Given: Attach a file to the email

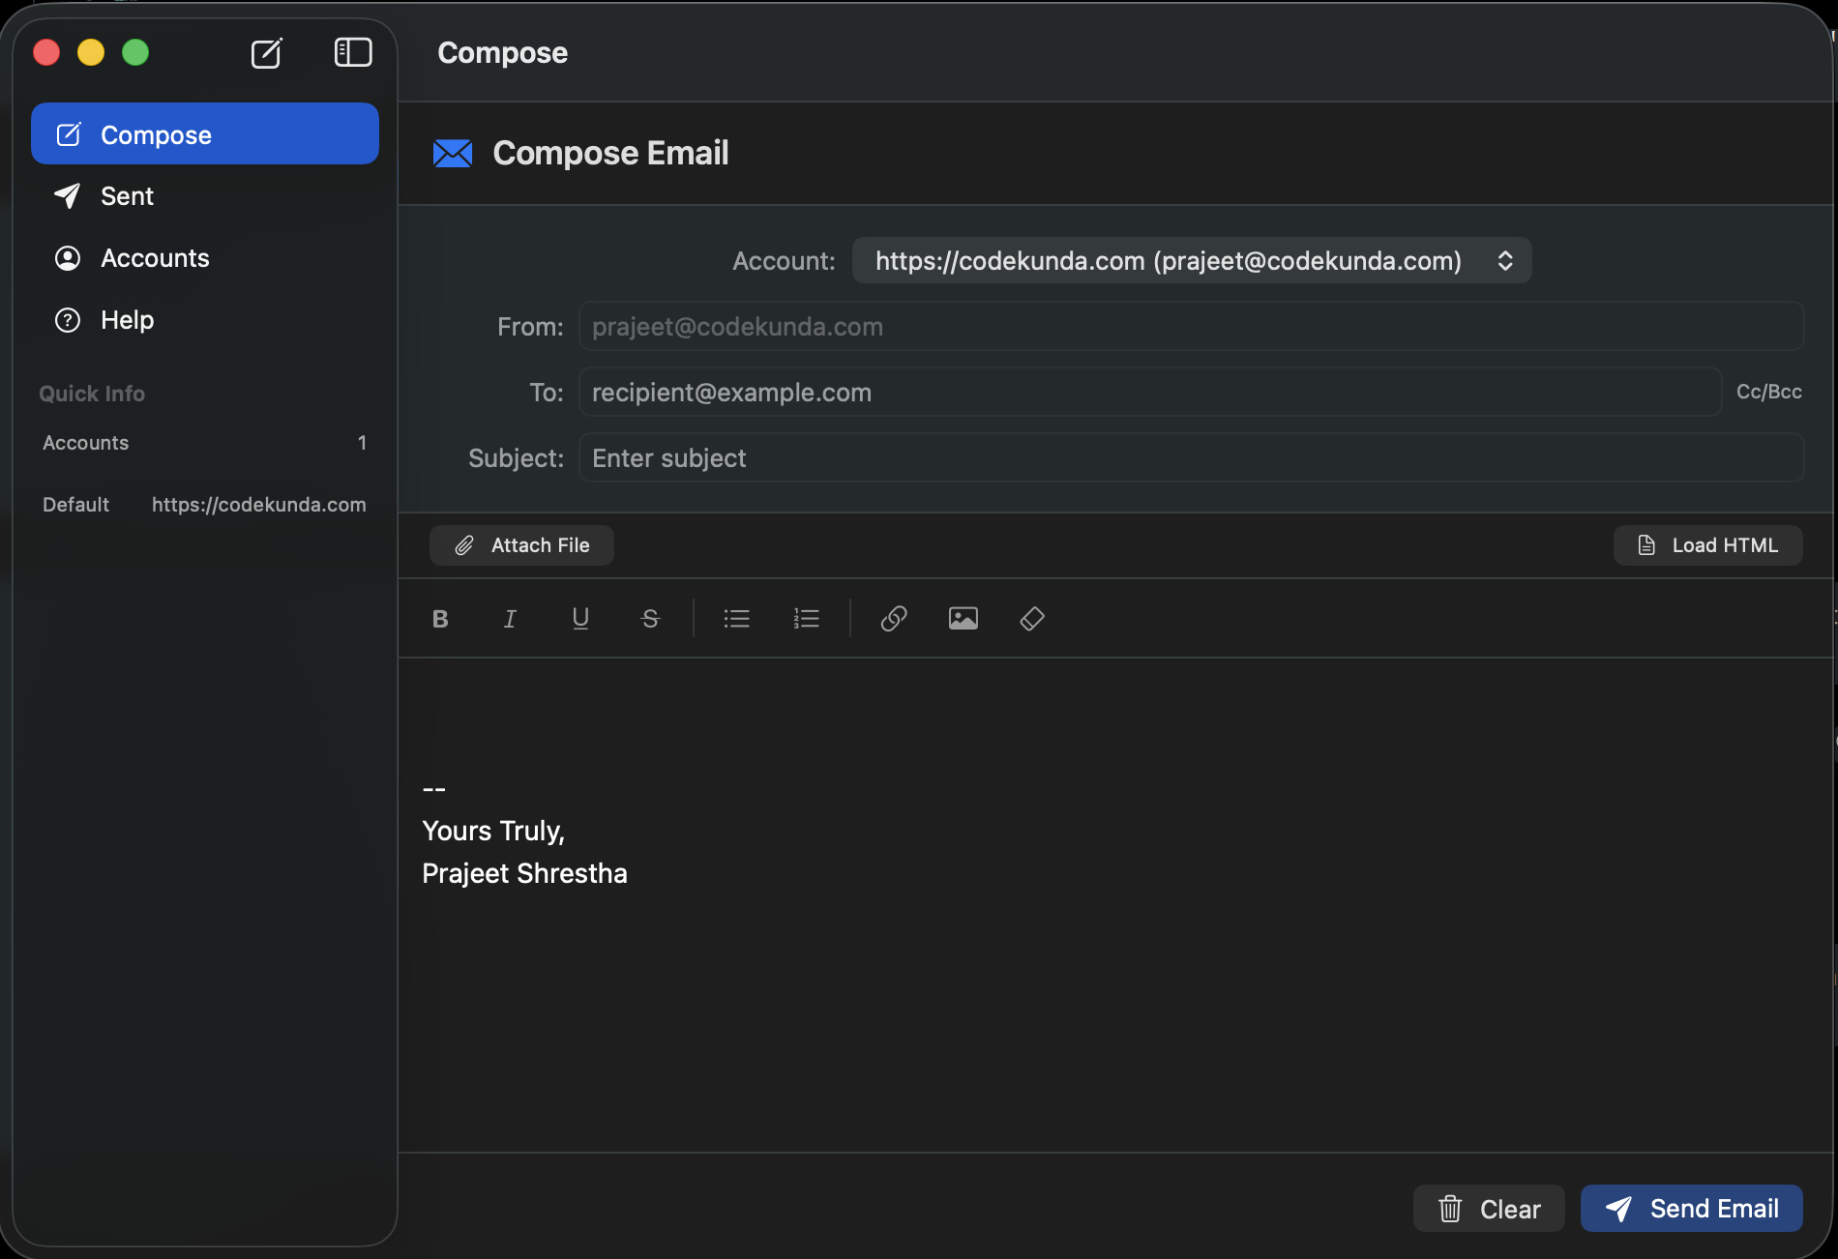Looking at the screenshot, I should [521, 544].
